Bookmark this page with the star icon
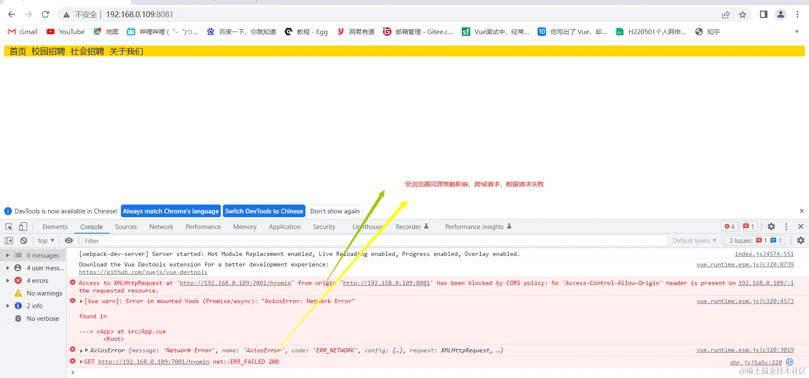809x378 pixels. coord(742,15)
